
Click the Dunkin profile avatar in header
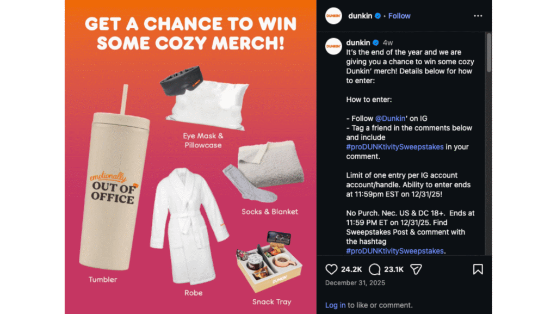333,16
